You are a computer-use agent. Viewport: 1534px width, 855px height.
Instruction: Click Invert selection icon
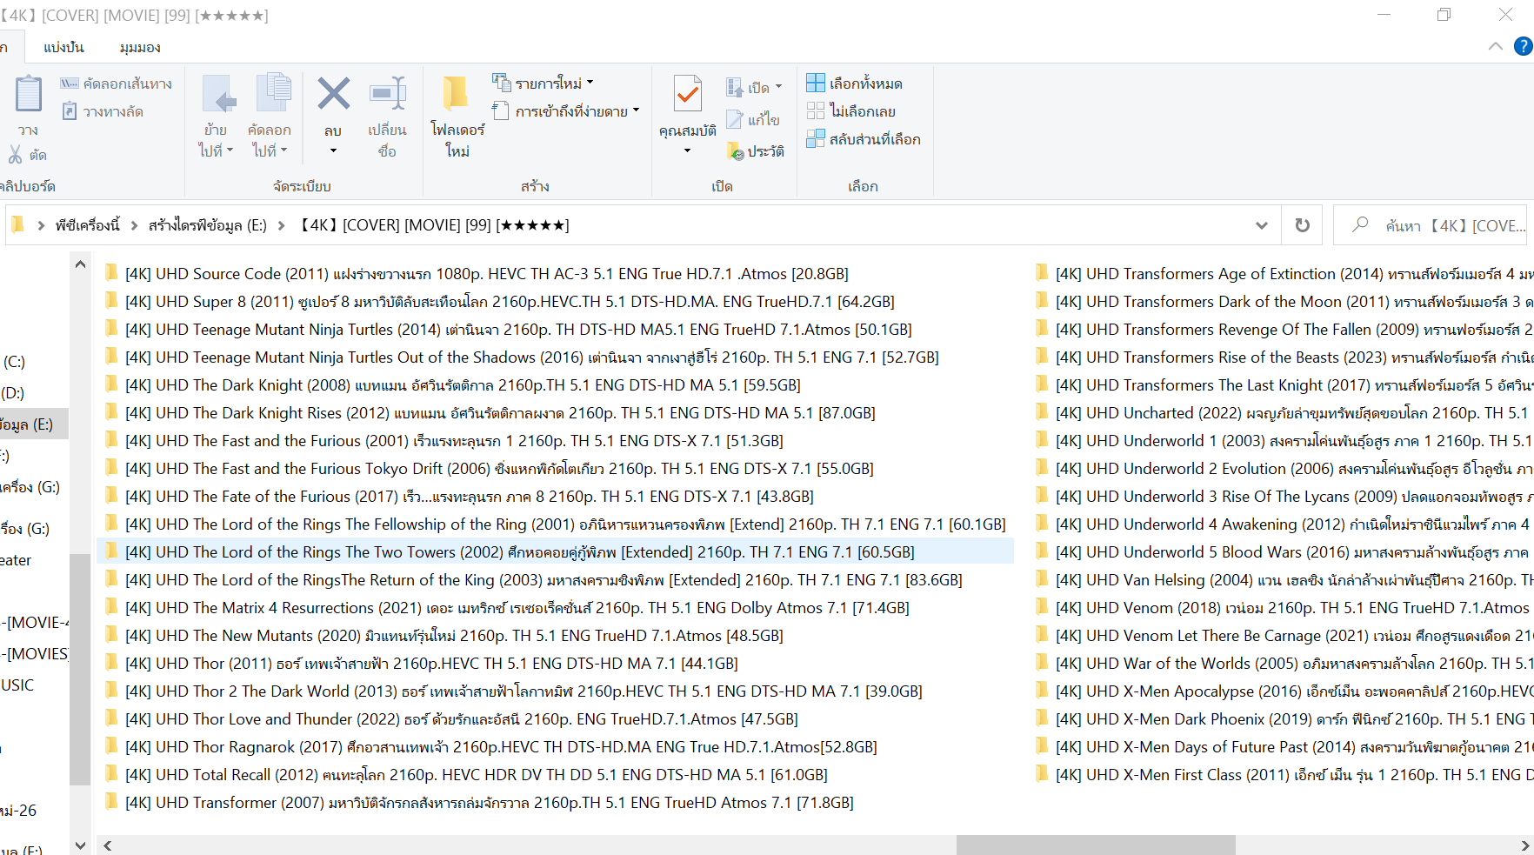coord(816,138)
